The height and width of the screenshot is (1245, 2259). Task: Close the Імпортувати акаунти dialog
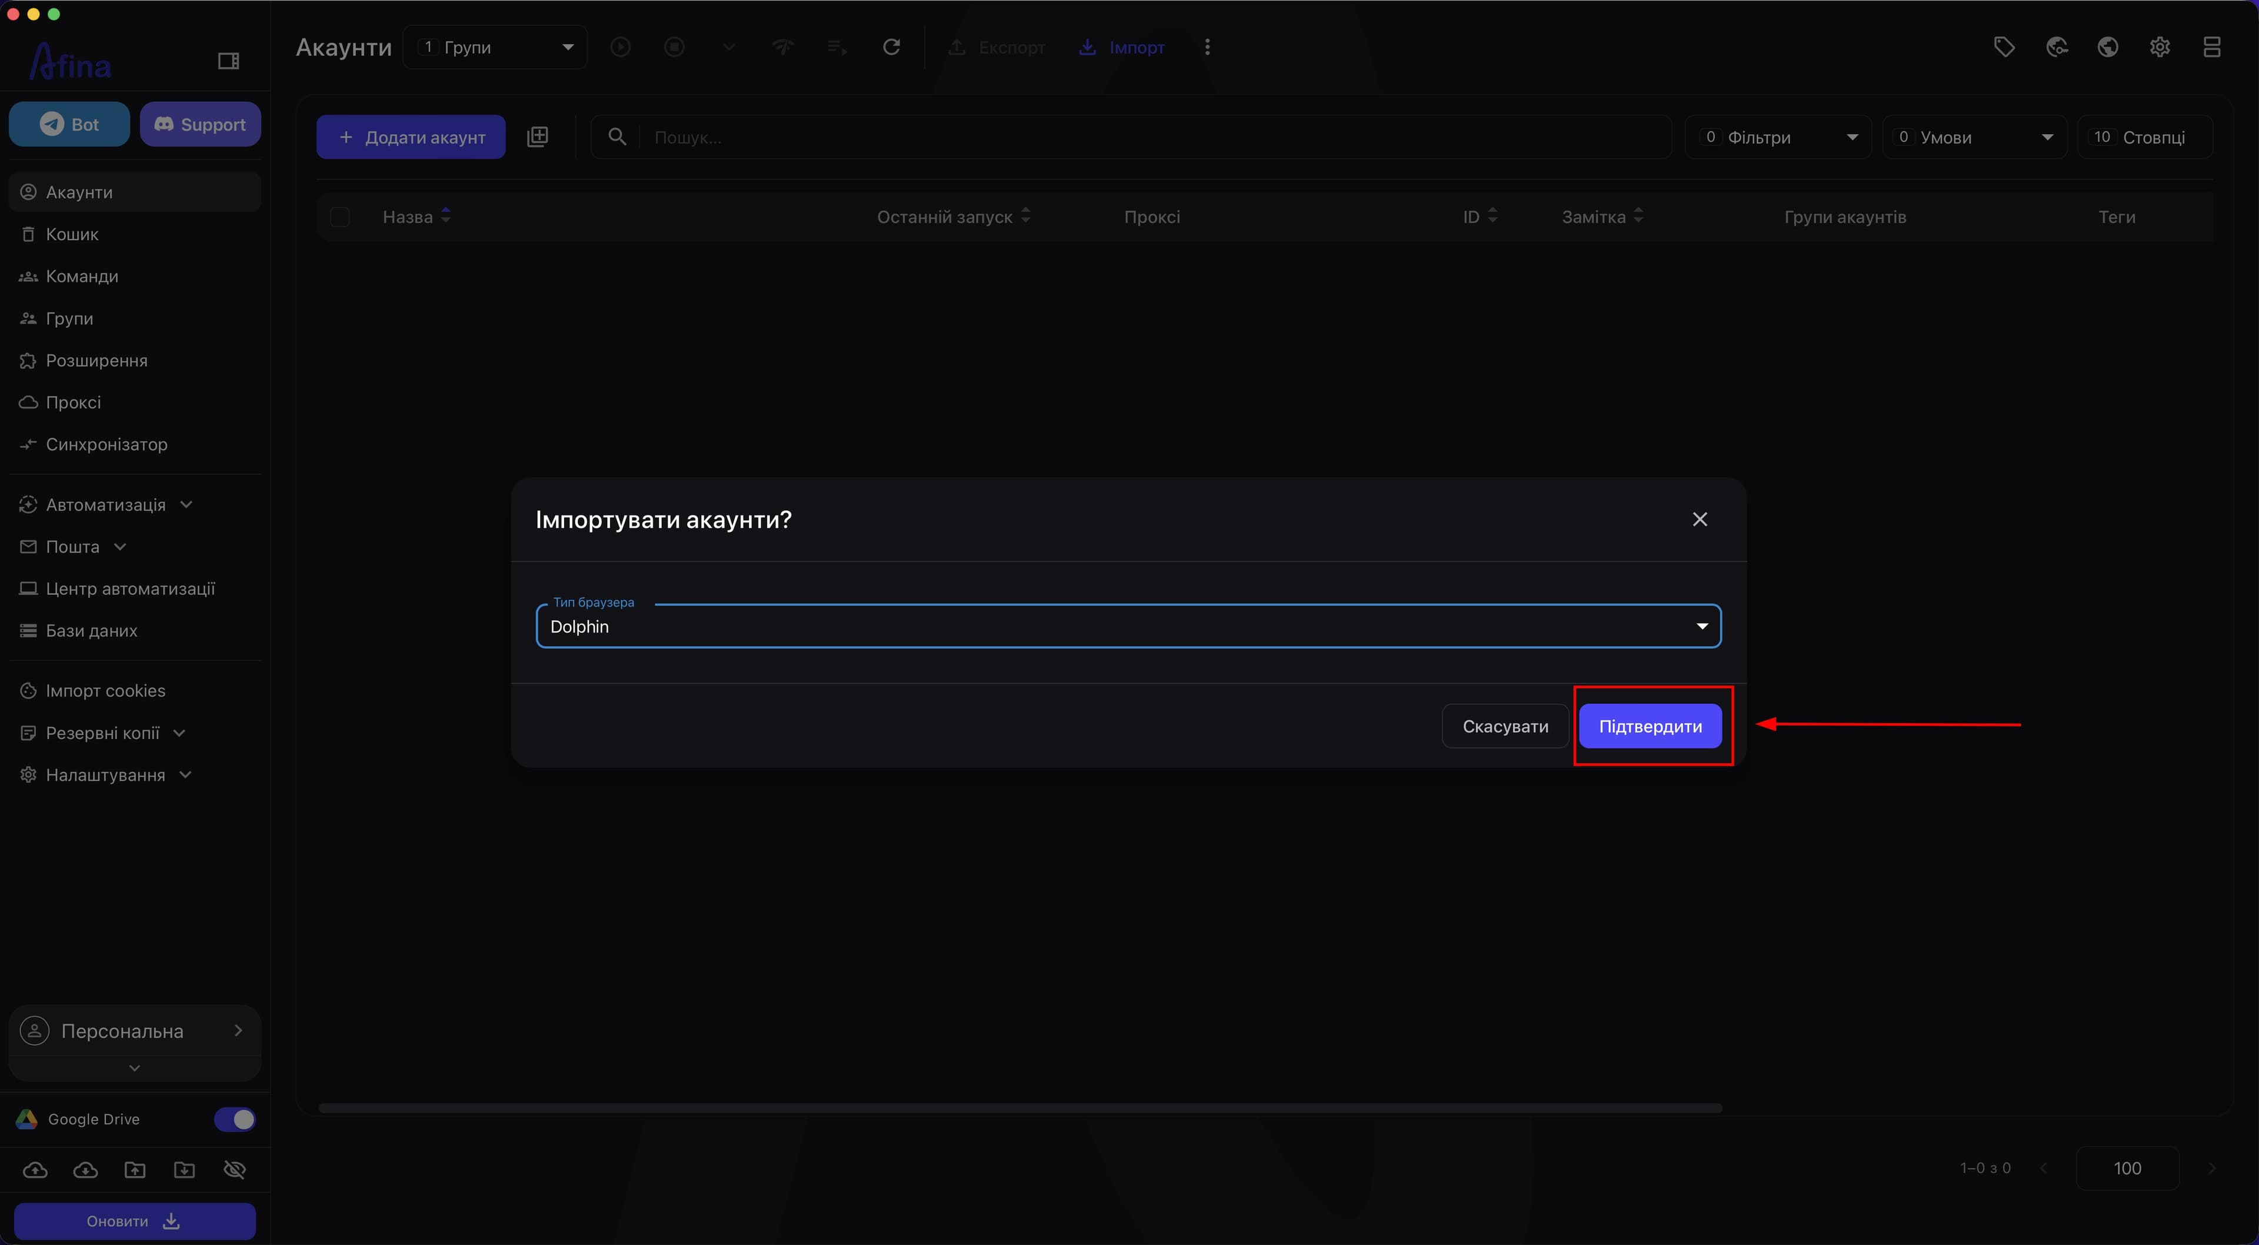pos(1700,520)
